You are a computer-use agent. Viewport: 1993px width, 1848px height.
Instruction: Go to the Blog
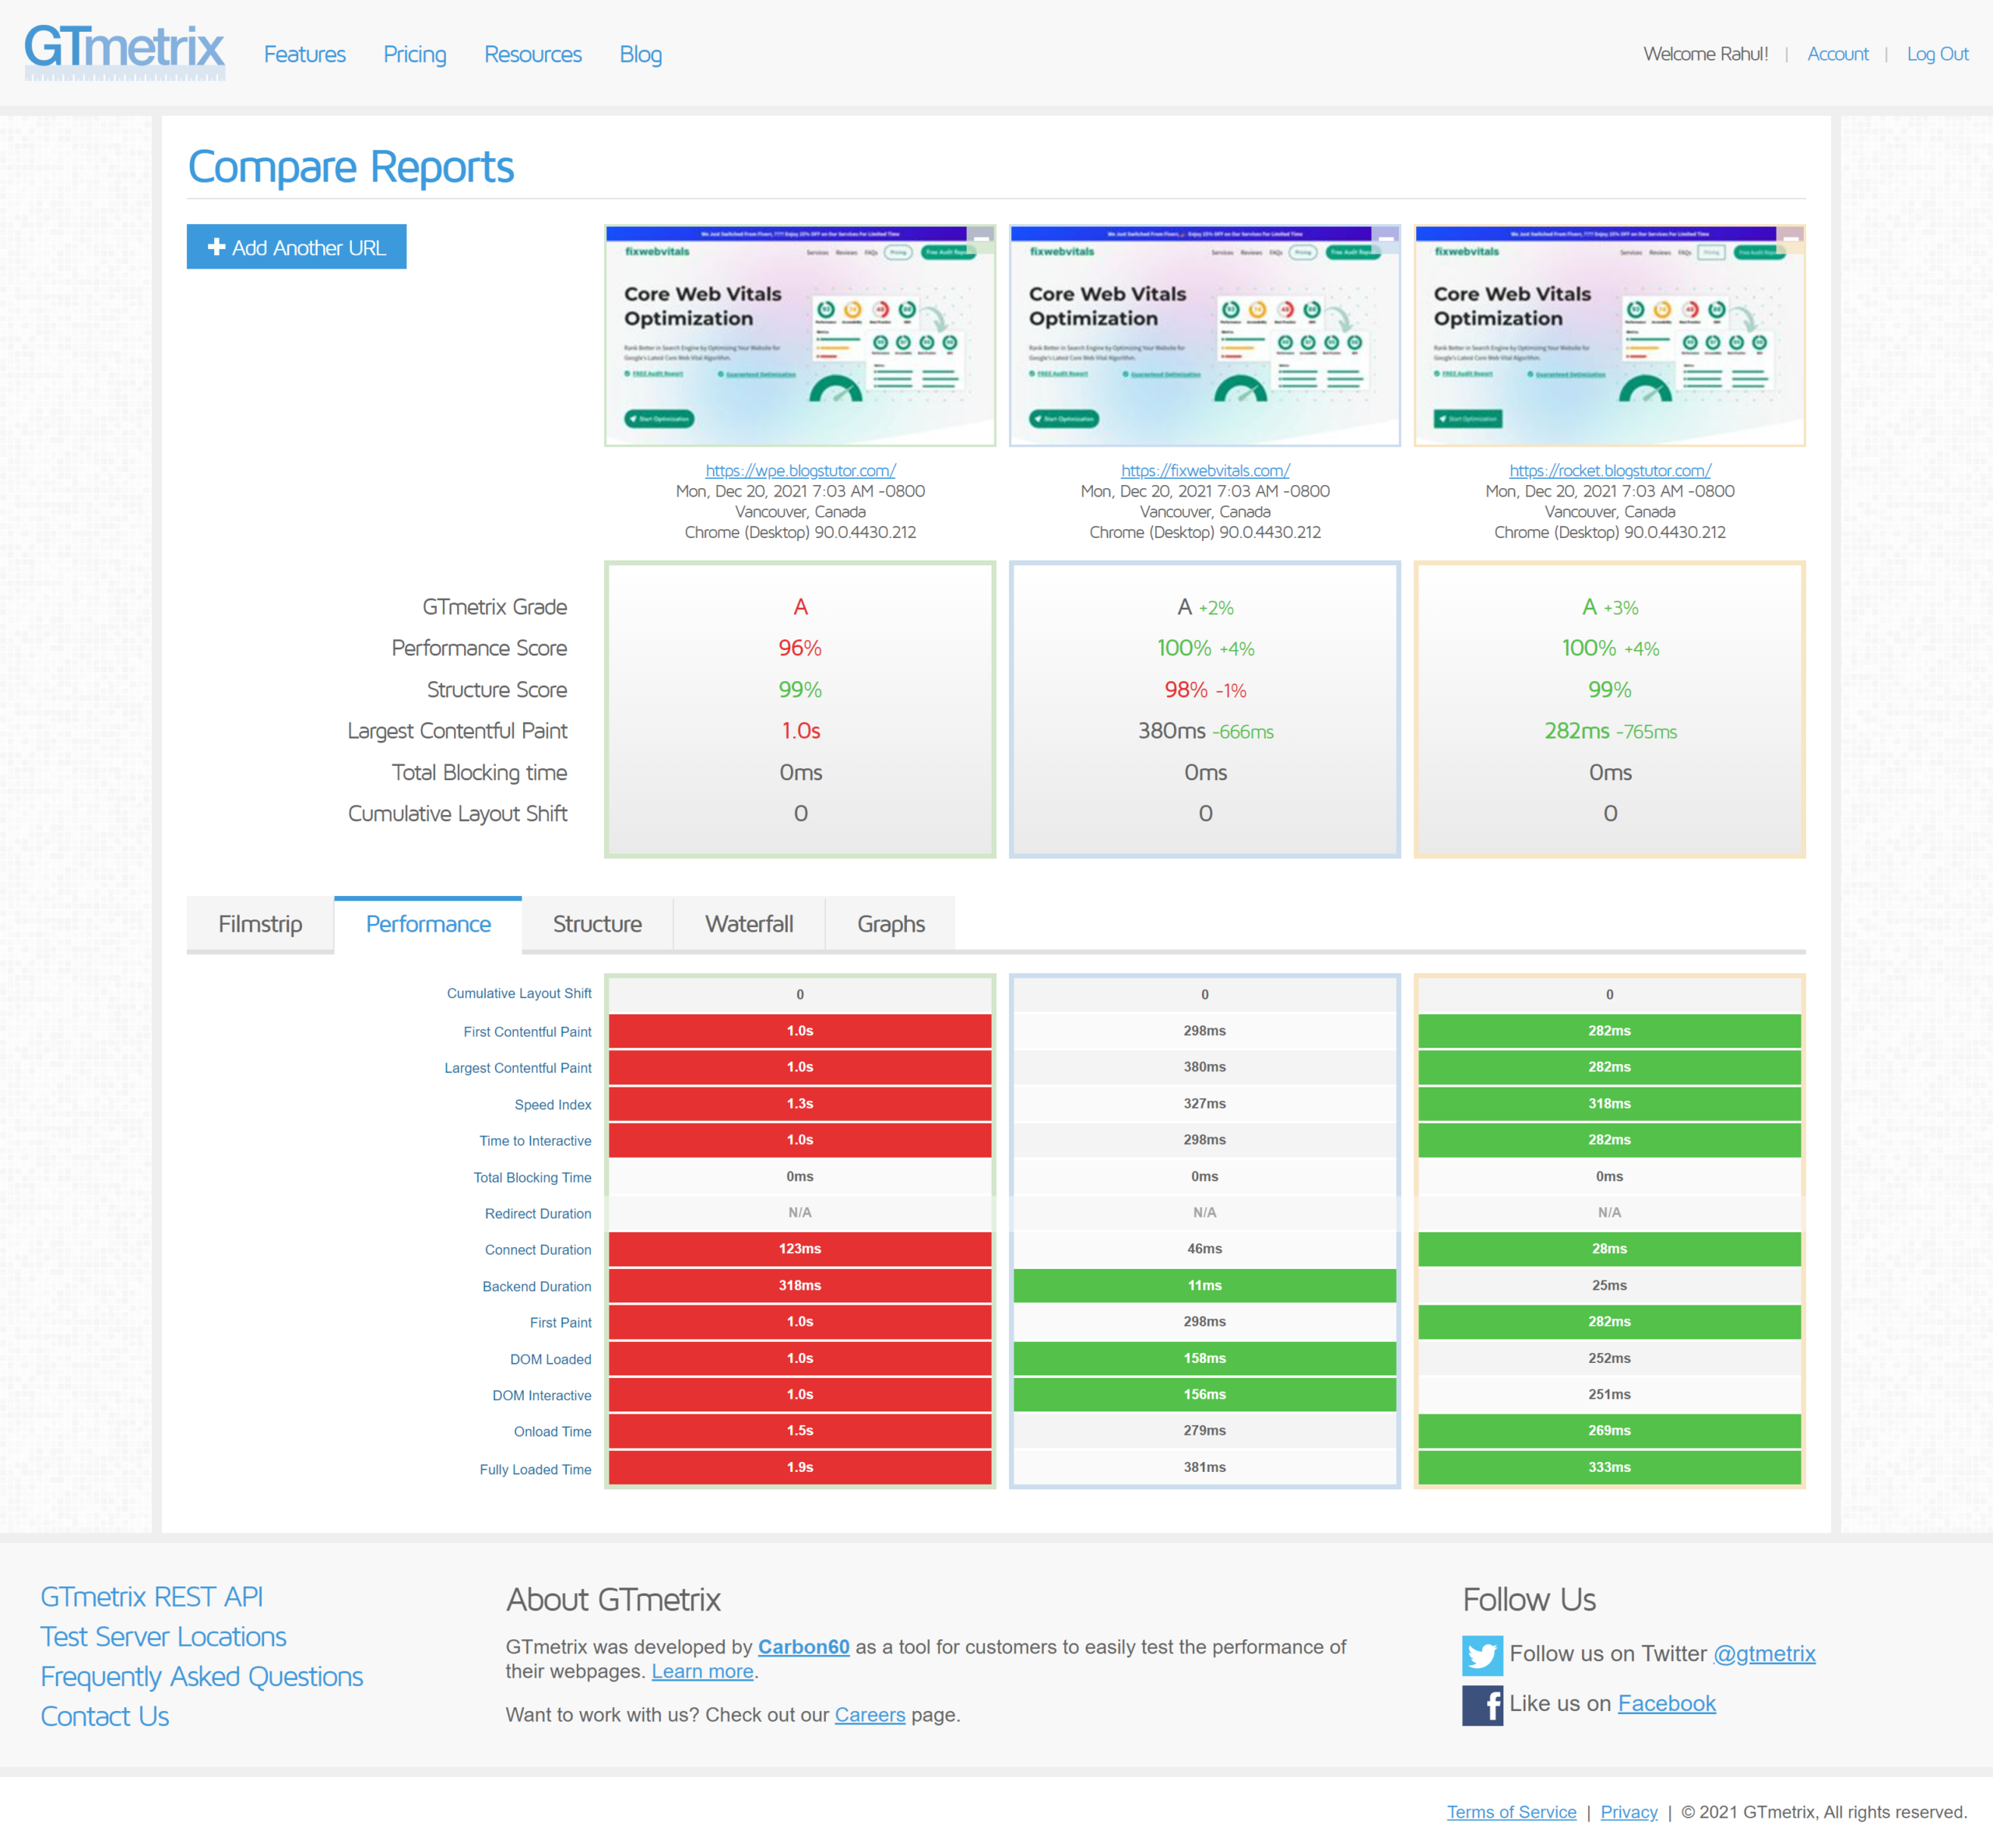point(641,54)
